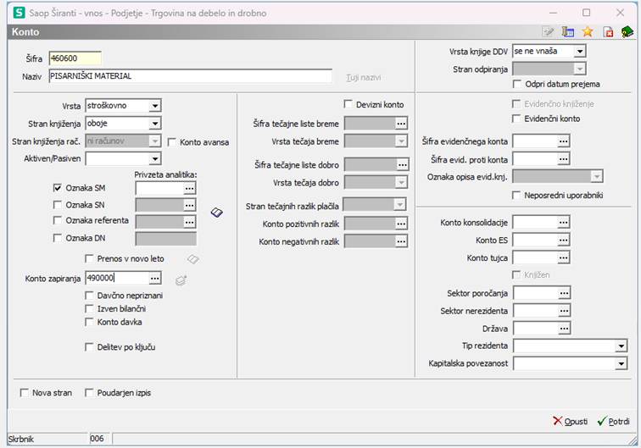
Task: Enable the Devizni konto checkbox
Action: [348, 104]
